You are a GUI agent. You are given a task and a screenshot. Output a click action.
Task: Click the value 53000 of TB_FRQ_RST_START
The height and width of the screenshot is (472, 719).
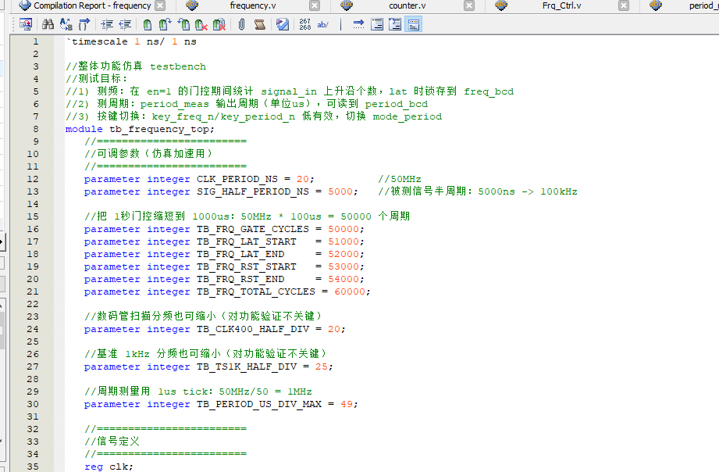pos(343,266)
